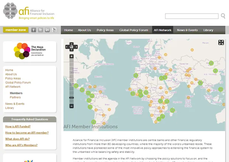This screenshot has width=229, height=162.
Task: Open the green cluster 2 in Morocco
Action: (x=136, y=75)
